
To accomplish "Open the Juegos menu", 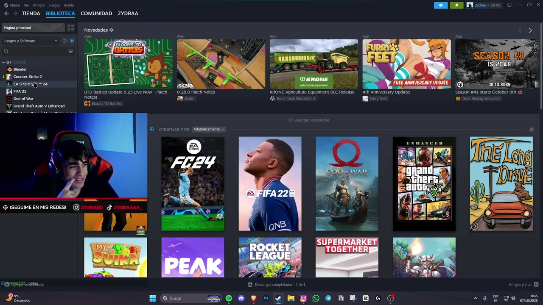I will [x=54, y=5].
